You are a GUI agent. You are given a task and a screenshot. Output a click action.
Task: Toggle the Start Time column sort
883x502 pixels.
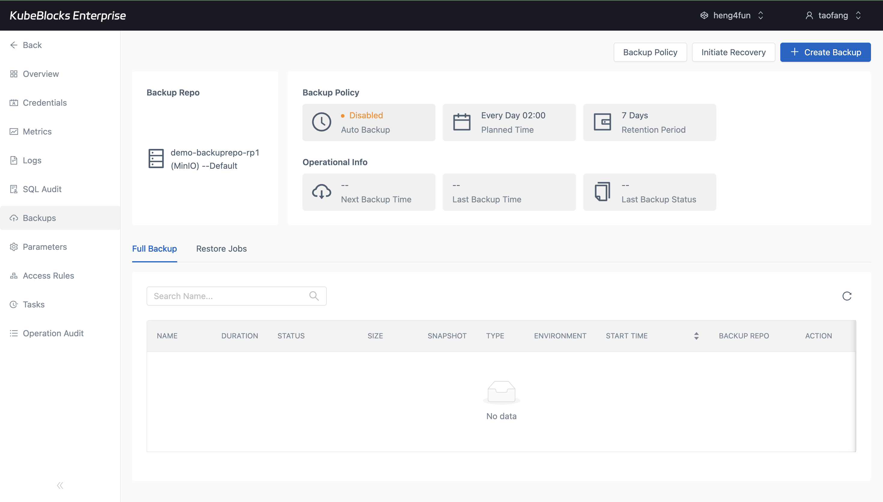click(x=696, y=335)
